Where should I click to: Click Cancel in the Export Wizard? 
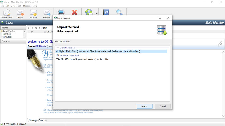pos(163,106)
